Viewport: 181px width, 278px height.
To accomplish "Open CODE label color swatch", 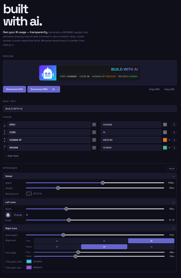I will coord(94,132).
